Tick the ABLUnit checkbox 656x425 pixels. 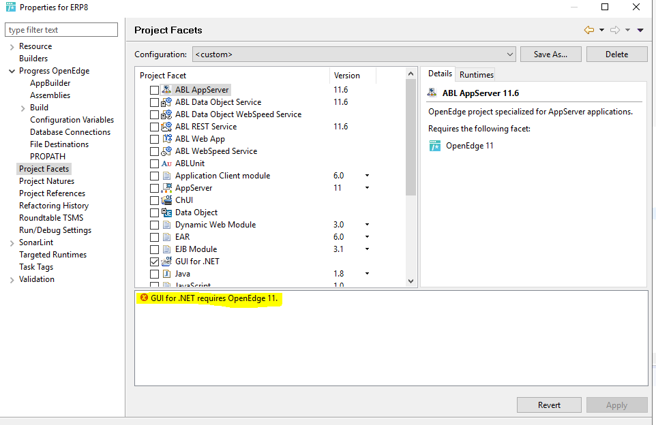(x=154, y=164)
